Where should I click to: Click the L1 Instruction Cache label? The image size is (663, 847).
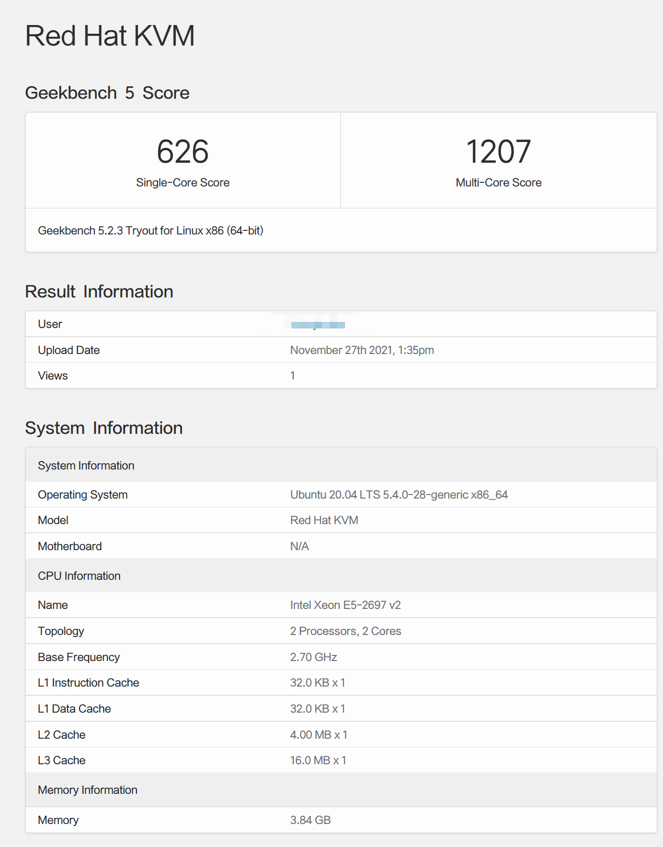tap(88, 683)
